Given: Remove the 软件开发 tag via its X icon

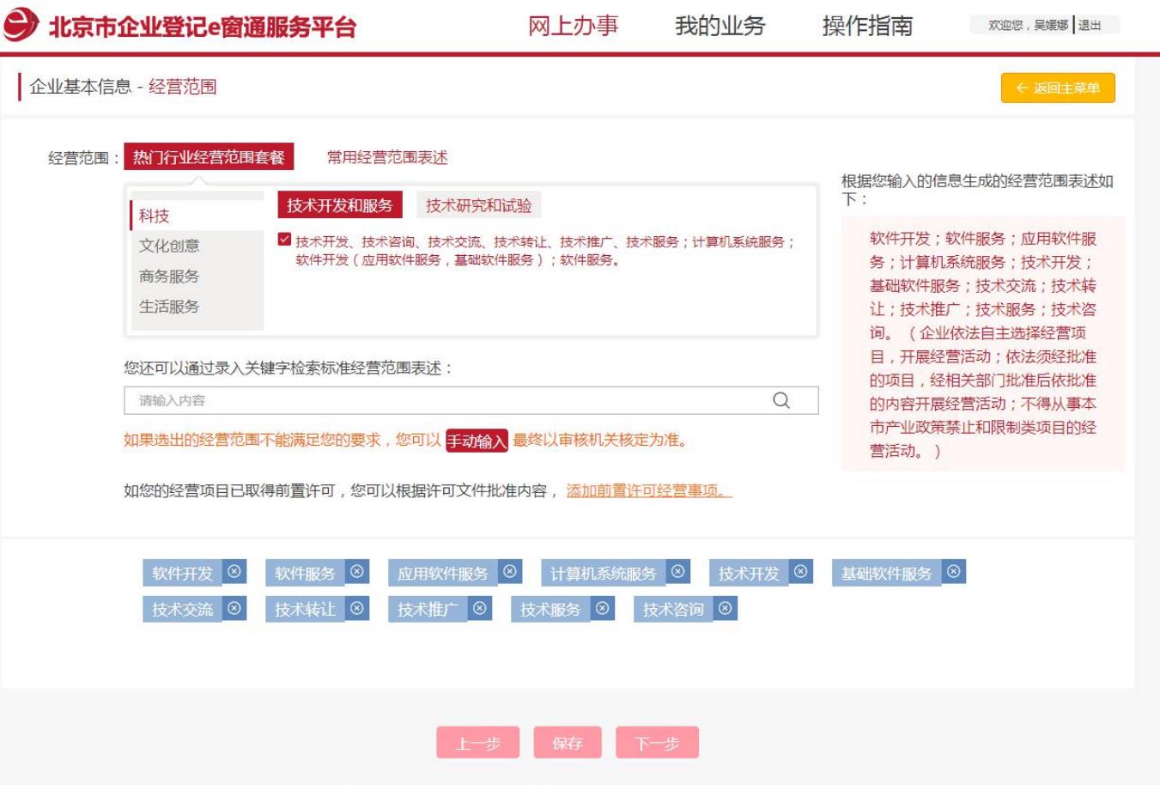Looking at the screenshot, I should pyautogui.click(x=234, y=572).
